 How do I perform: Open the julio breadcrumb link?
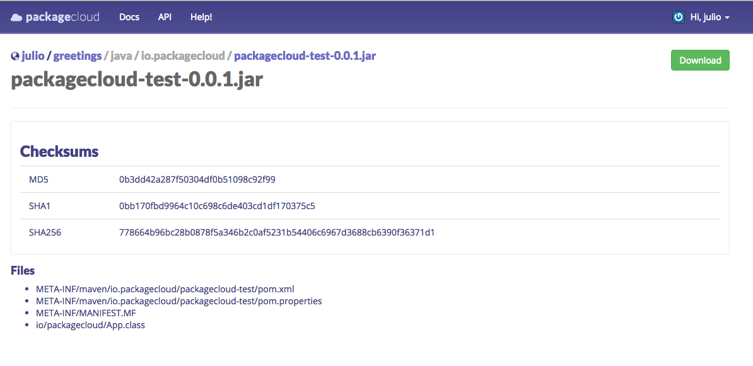click(33, 56)
